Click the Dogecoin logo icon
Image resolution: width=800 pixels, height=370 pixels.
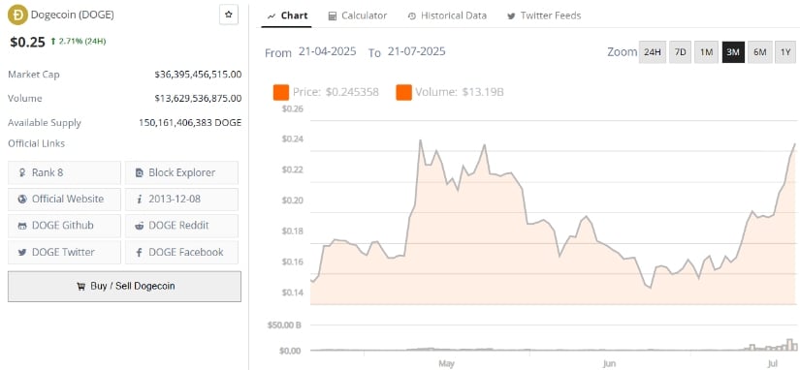[17, 15]
